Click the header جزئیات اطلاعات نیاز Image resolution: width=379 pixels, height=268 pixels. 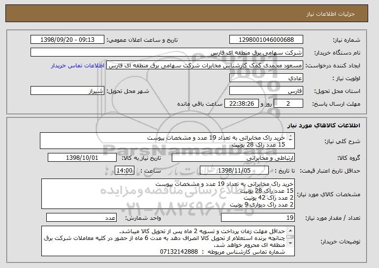pyautogui.click(x=330, y=14)
